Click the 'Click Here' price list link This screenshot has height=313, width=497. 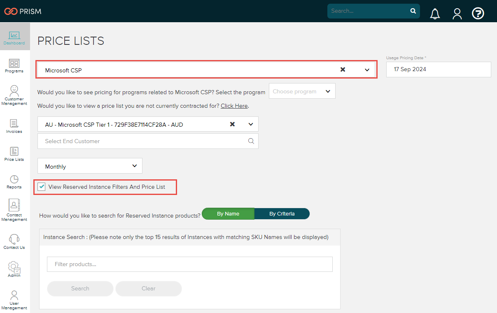pos(234,106)
